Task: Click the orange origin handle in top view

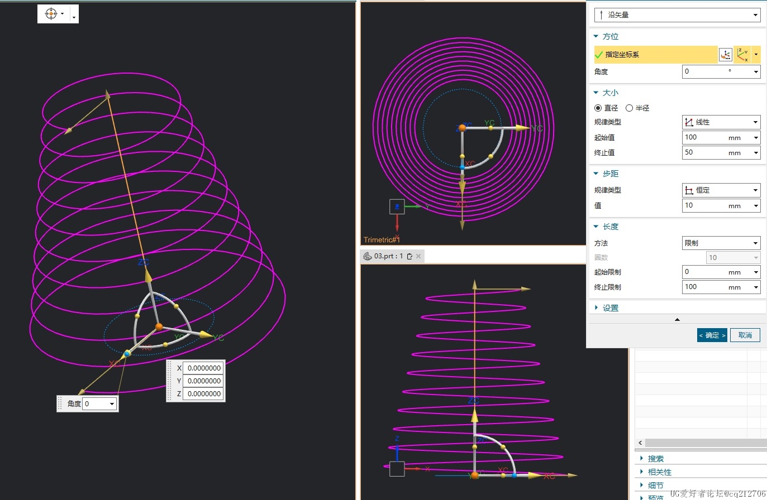Action: (462, 128)
